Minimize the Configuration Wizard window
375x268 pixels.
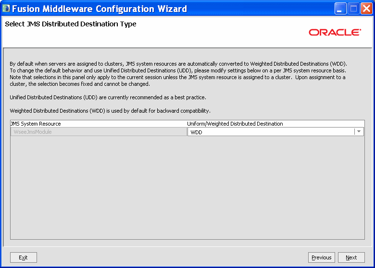coord(340,9)
